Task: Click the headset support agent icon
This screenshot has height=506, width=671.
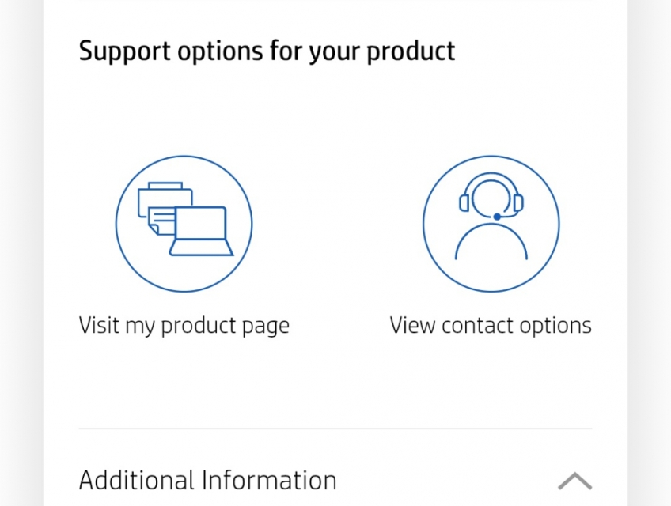Action: pos(491,224)
